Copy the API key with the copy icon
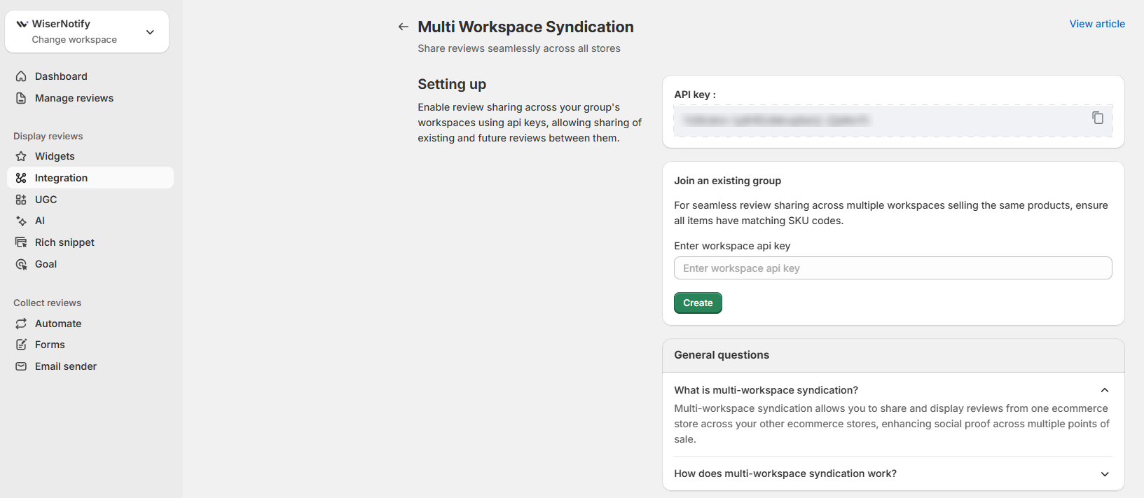The image size is (1144, 498). (x=1098, y=118)
